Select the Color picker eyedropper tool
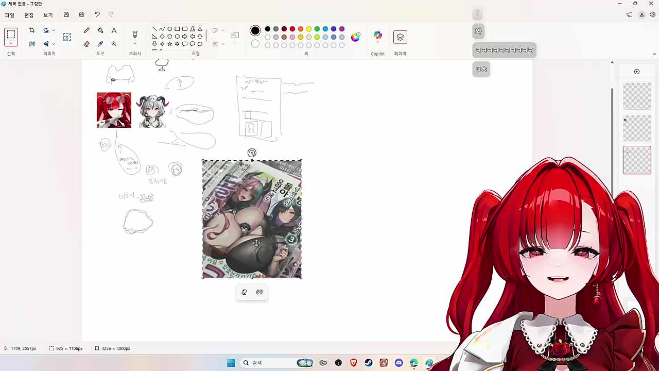Screen dimensions: 659x371 click(100, 44)
